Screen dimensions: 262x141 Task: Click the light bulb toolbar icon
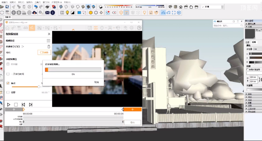[67, 13]
